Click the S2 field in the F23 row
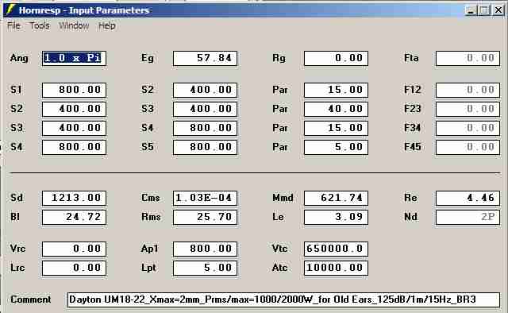The height and width of the screenshot is (313, 508). 74,109
